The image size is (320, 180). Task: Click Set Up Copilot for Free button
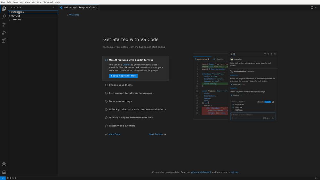click(123, 76)
